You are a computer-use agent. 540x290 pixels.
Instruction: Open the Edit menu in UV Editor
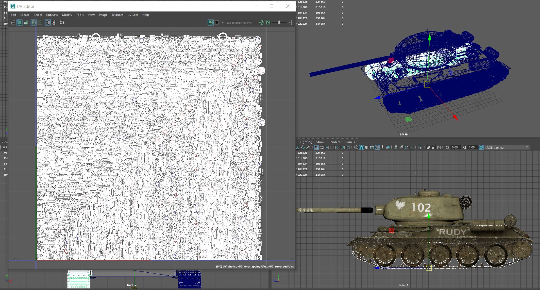point(13,15)
